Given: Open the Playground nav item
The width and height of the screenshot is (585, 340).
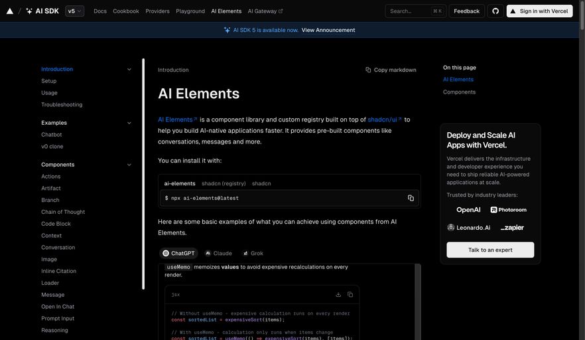Looking at the screenshot, I should [x=190, y=11].
